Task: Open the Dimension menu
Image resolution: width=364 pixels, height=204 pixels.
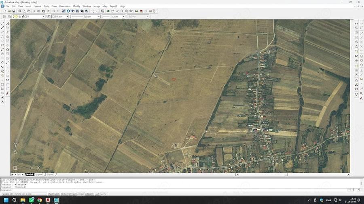Action: pyautogui.click(x=65, y=6)
